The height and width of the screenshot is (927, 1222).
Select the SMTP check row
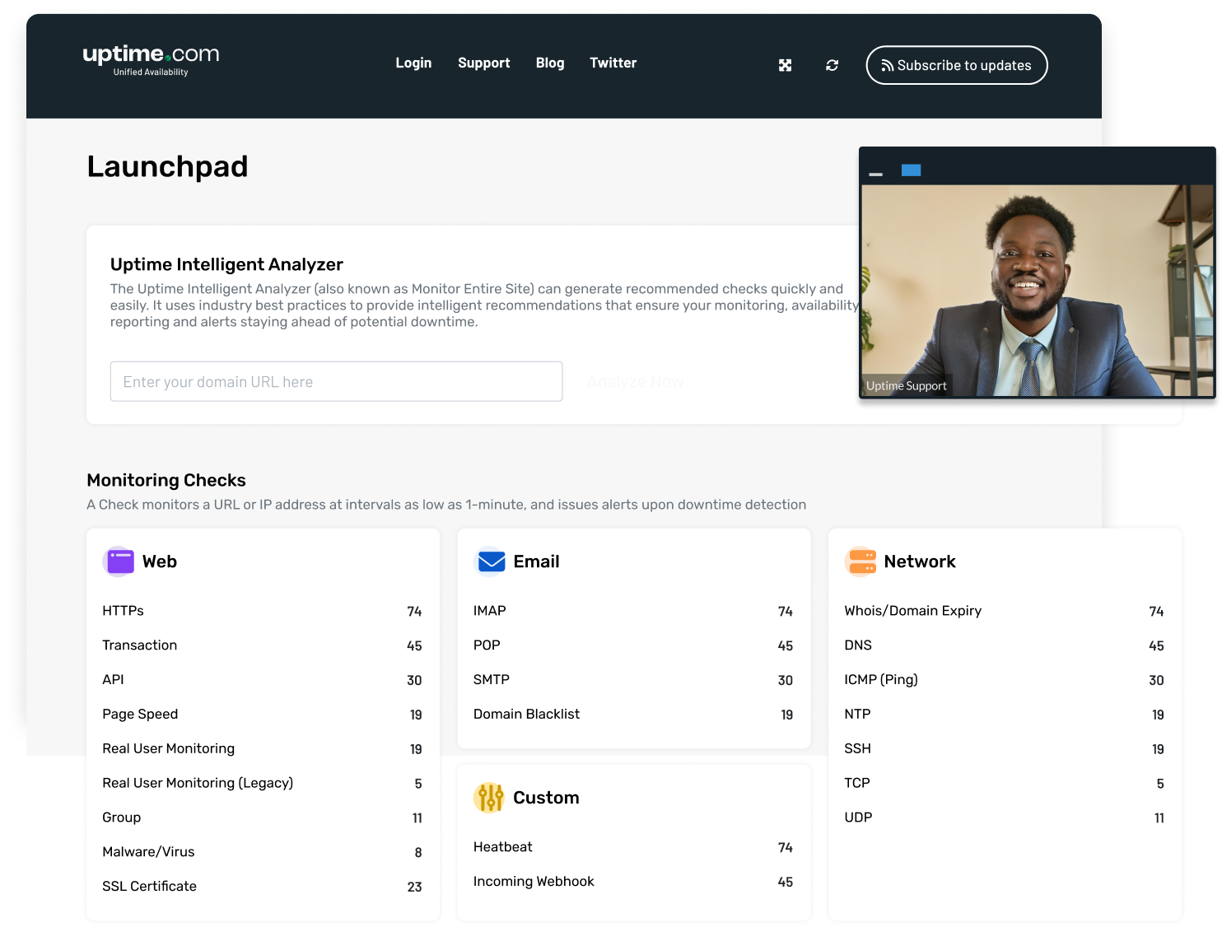633,680
